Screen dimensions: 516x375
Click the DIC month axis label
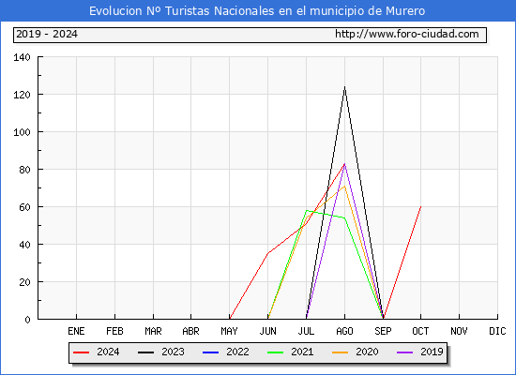point(497,331)
